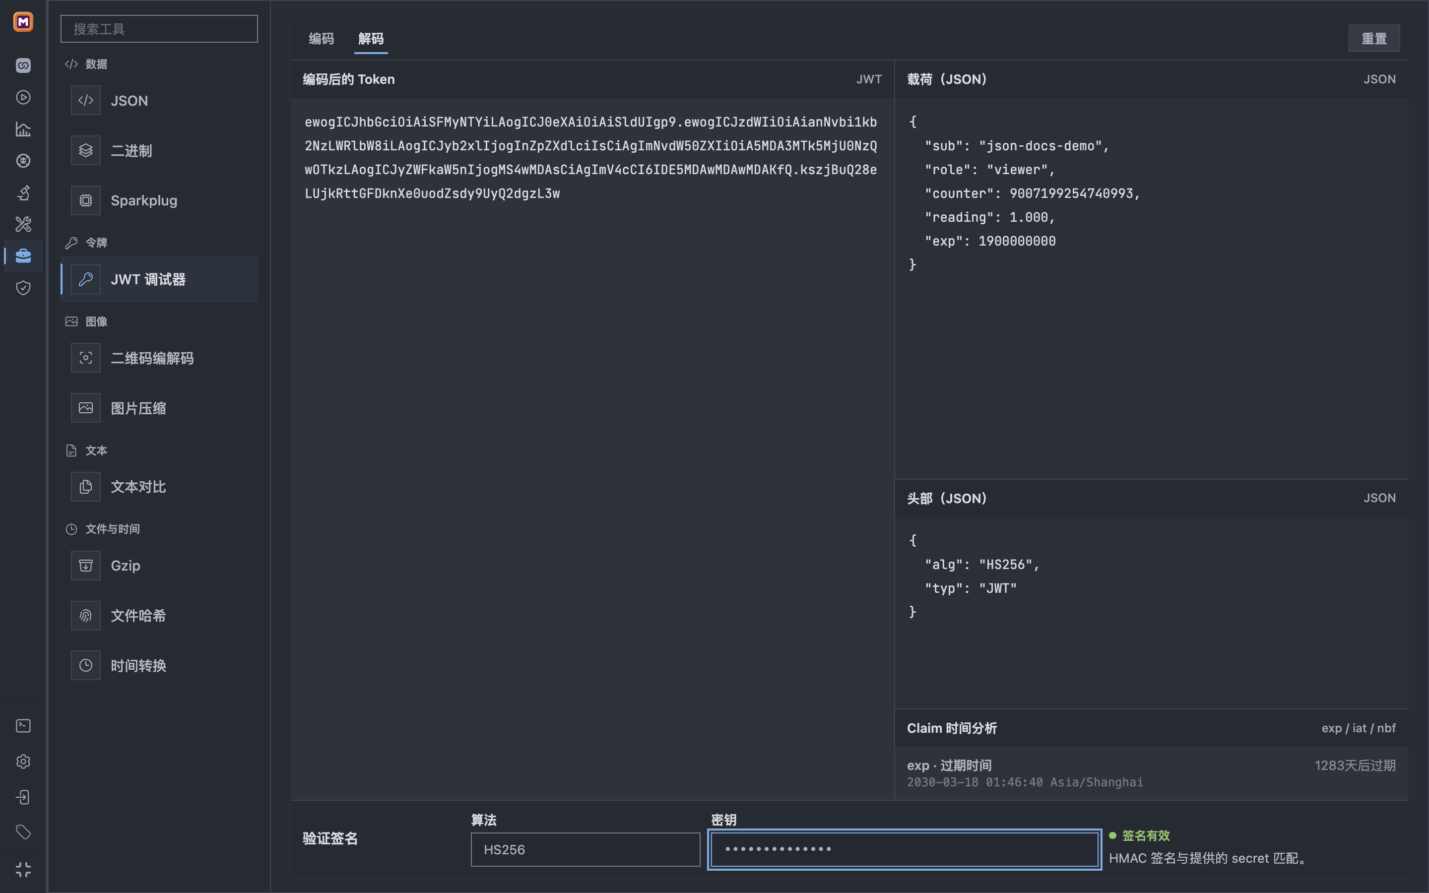Open the toolbox briefcase icon in left rail
1429x893 pixels.
(23, 255)
